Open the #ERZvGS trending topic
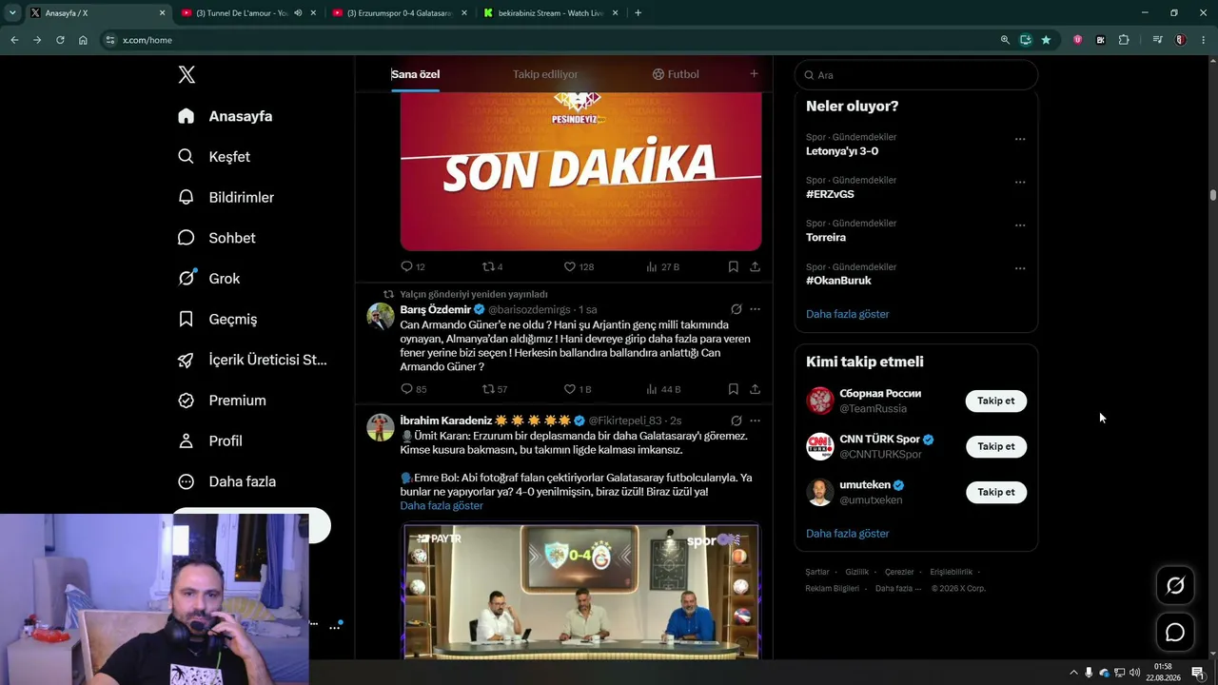 pyautogui.click(x=830, y=194)
